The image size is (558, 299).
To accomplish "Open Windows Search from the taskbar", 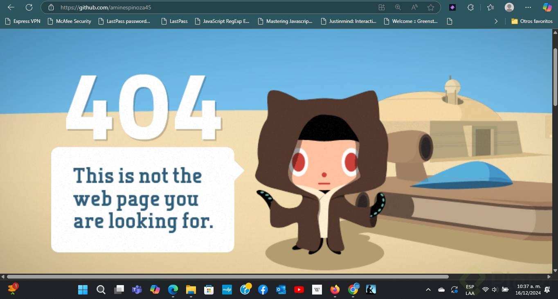I will [101, 290].
